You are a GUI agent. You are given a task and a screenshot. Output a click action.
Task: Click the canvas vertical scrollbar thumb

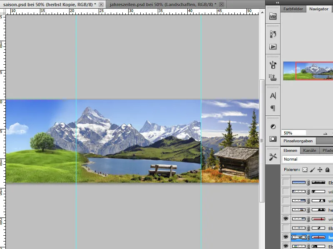pyautogui.click(x=262, y=141)
